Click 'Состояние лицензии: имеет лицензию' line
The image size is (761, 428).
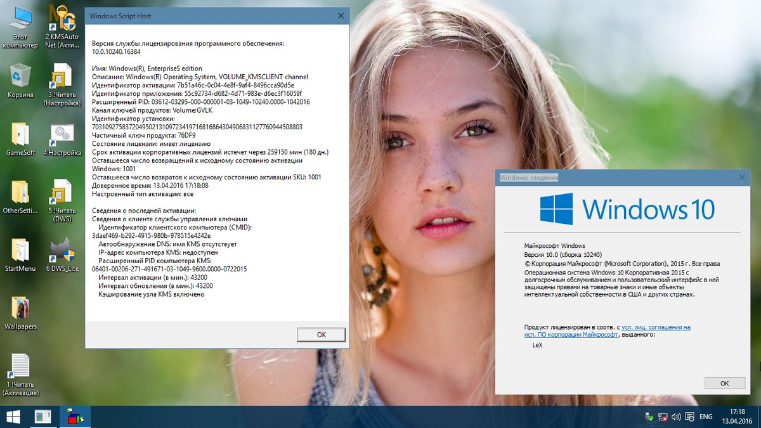[151, 143]
